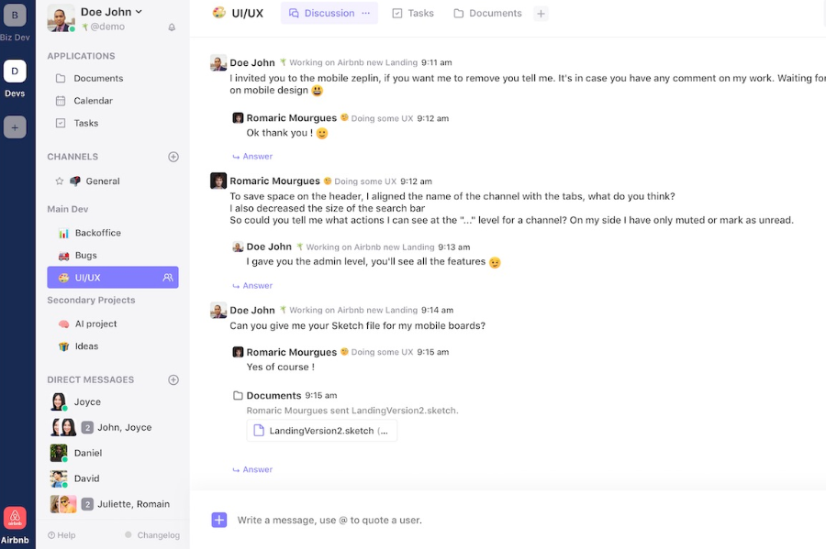Open the Airbnb workspace icon
The width and height of the screenshot is (826, 549).
pyautogui.click(x=15, y=518)
